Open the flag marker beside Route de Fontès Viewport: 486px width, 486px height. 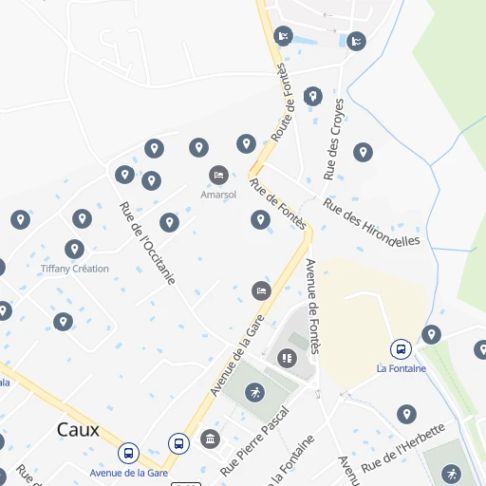283,36
